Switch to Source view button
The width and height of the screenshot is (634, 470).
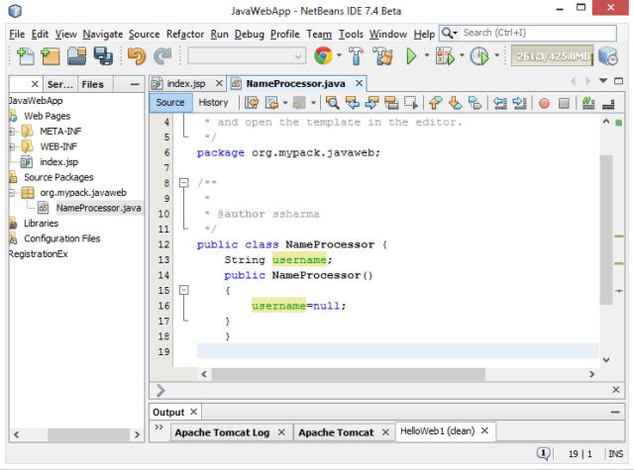pos(170,103)
